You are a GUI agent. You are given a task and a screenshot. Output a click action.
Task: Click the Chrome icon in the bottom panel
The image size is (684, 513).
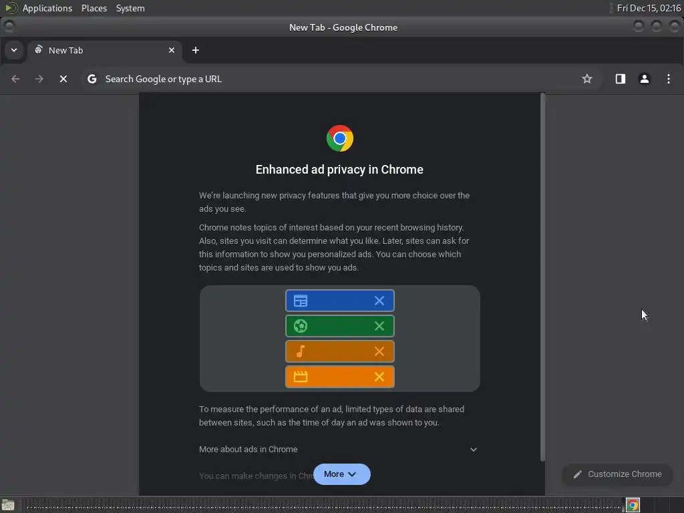click(633, 505)
